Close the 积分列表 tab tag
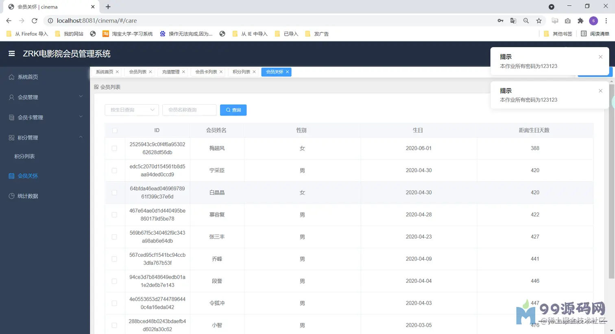The image size is (615, 334). coord(254,72)
